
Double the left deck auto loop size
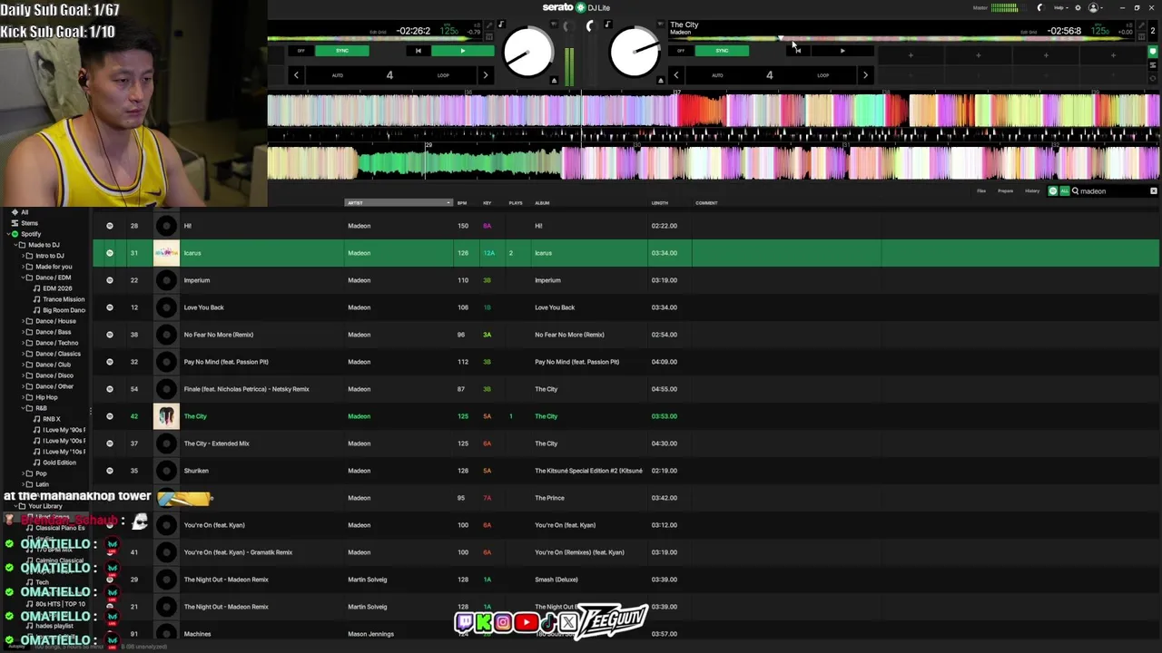click(485, 75)
